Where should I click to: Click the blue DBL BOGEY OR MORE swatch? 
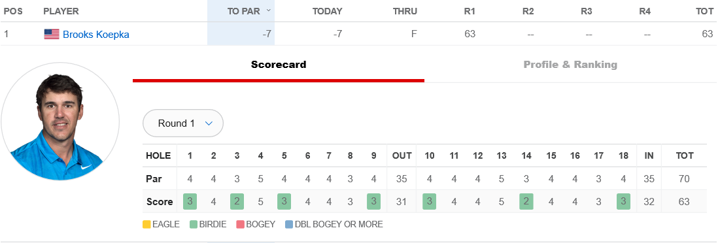(x=288, y=225)
